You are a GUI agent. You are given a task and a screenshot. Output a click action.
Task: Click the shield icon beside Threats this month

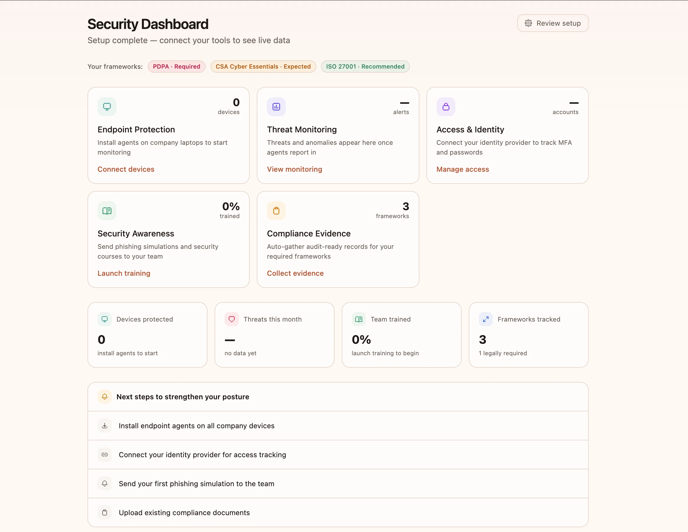pos(231,319)
